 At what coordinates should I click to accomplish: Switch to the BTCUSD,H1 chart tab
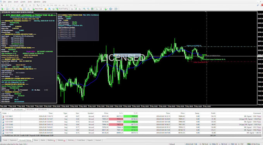pos(31,110)
